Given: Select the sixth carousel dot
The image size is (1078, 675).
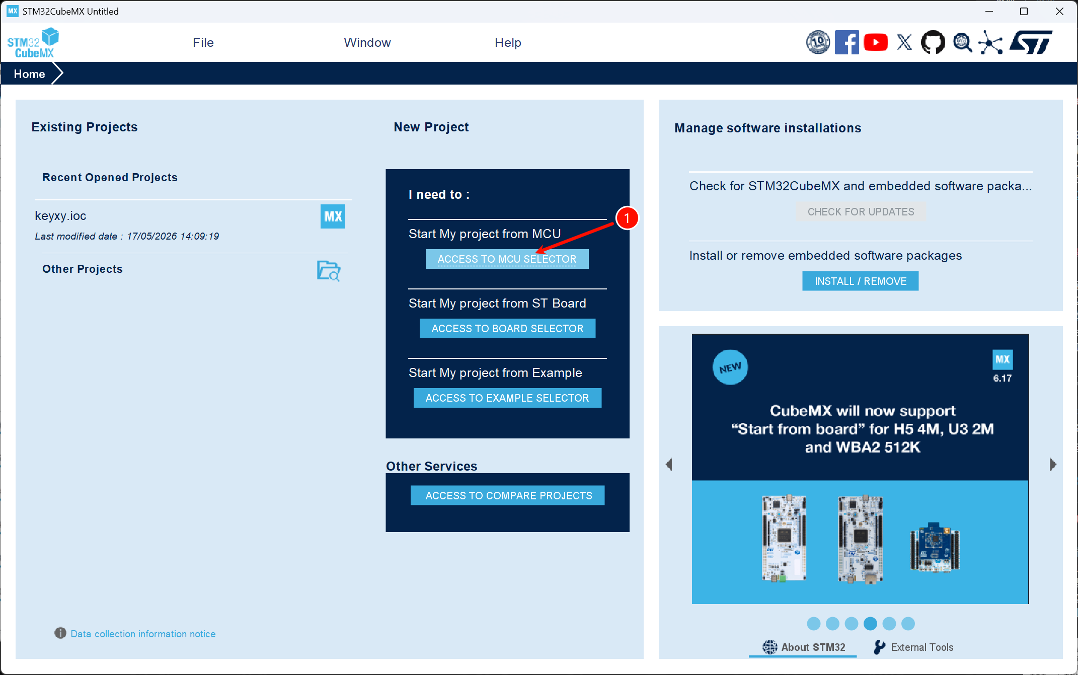Looking at the screenshot, I should pos(908,624).
